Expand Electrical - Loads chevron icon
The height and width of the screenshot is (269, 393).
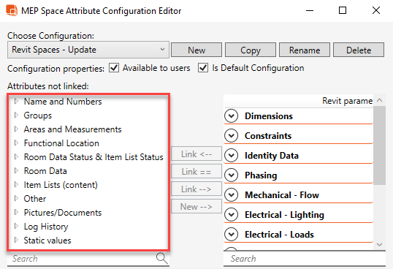231,234
